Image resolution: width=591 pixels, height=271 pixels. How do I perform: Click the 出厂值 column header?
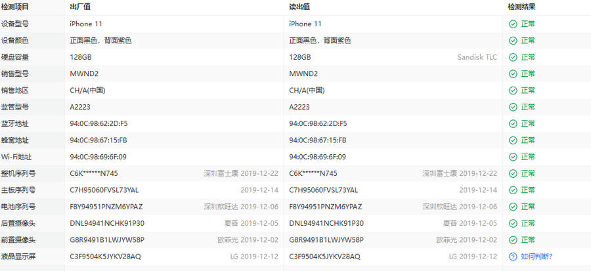pyautogui.click(x=80, y=7)
